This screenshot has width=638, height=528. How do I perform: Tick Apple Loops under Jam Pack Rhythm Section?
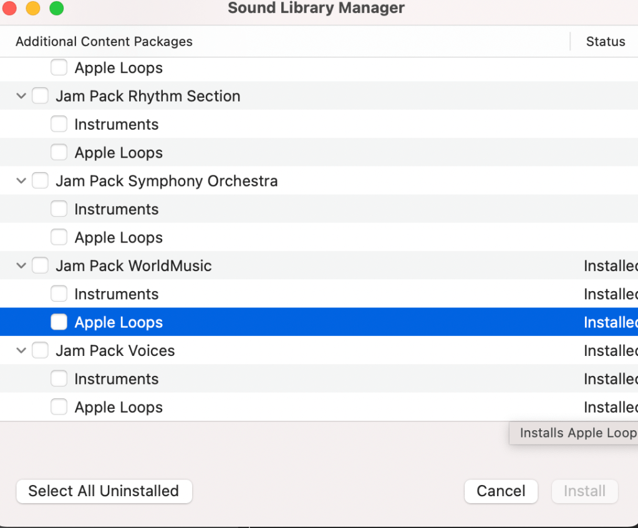59,153
